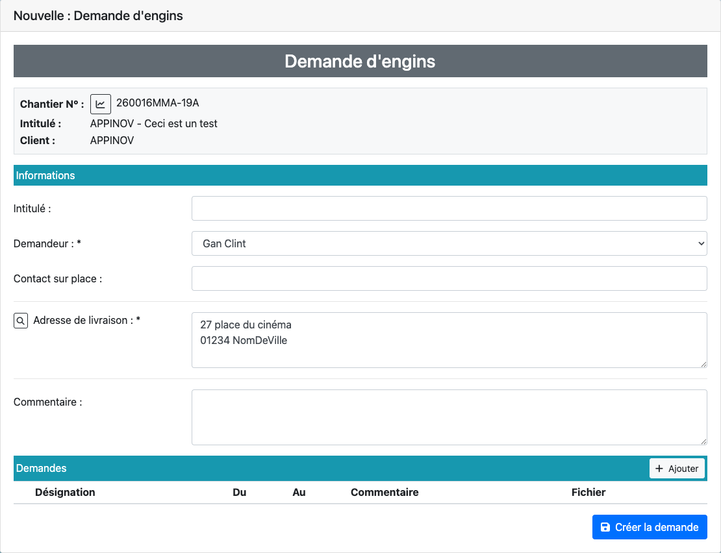Click into the Contact sur place field
This screenshot has width=721, height=553.
click(449, 278)
